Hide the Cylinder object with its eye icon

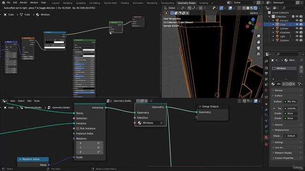297,28
